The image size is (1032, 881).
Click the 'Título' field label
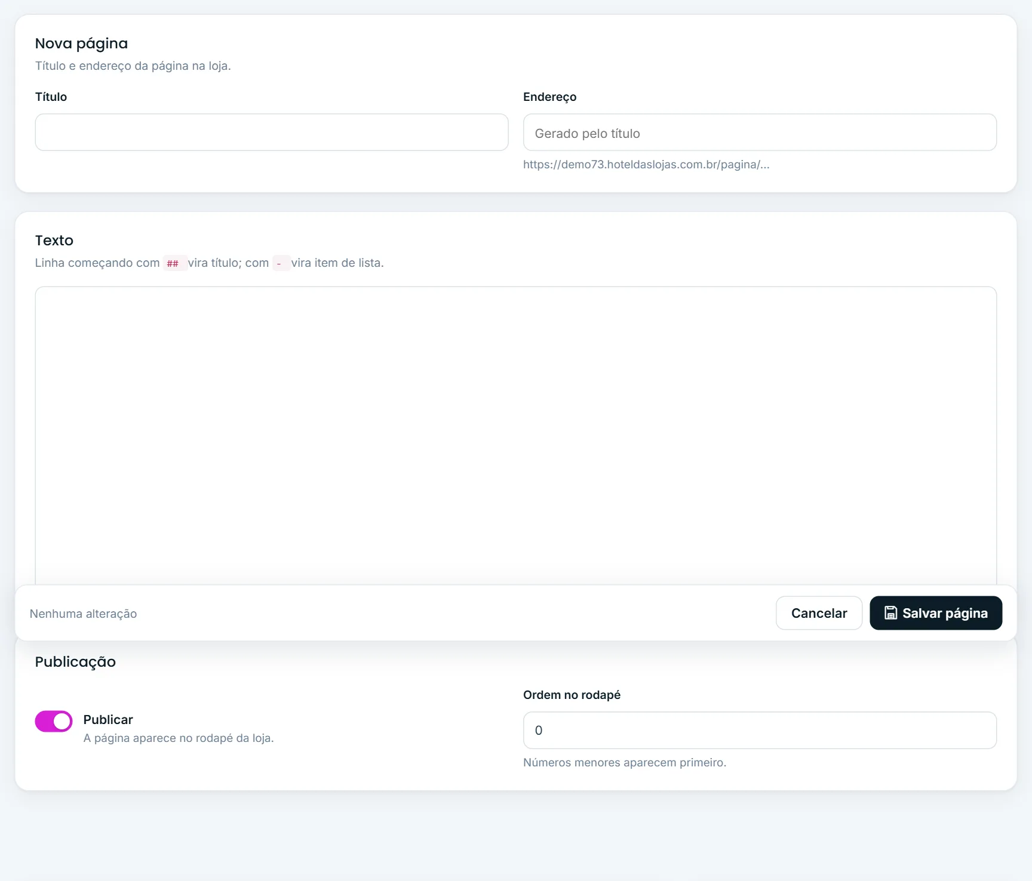(x=51, y=97)
